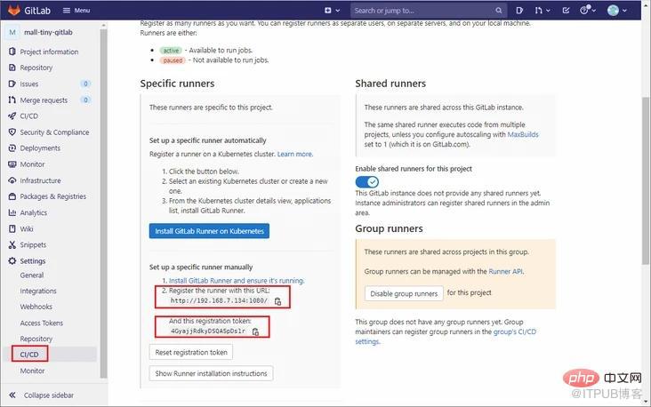Viewport: 651px width, 407px height.
Task: Open the GitLab logo home link
Action: click(x=29, y=11)
